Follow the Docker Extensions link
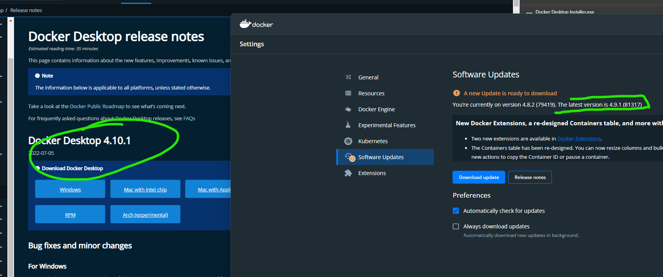Image resolution: width=663 pixels, height=277 pixels. point(579,139)
